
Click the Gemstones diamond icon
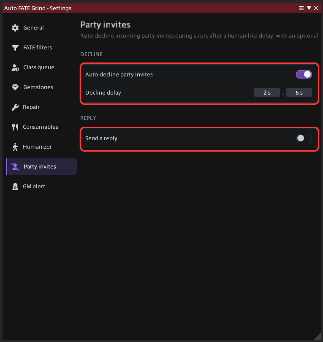[x=15, y=87]
